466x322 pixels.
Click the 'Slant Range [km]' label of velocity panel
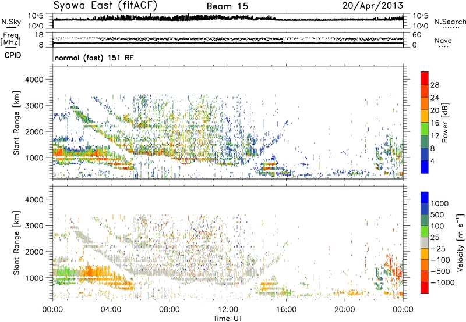click(16, 243)
